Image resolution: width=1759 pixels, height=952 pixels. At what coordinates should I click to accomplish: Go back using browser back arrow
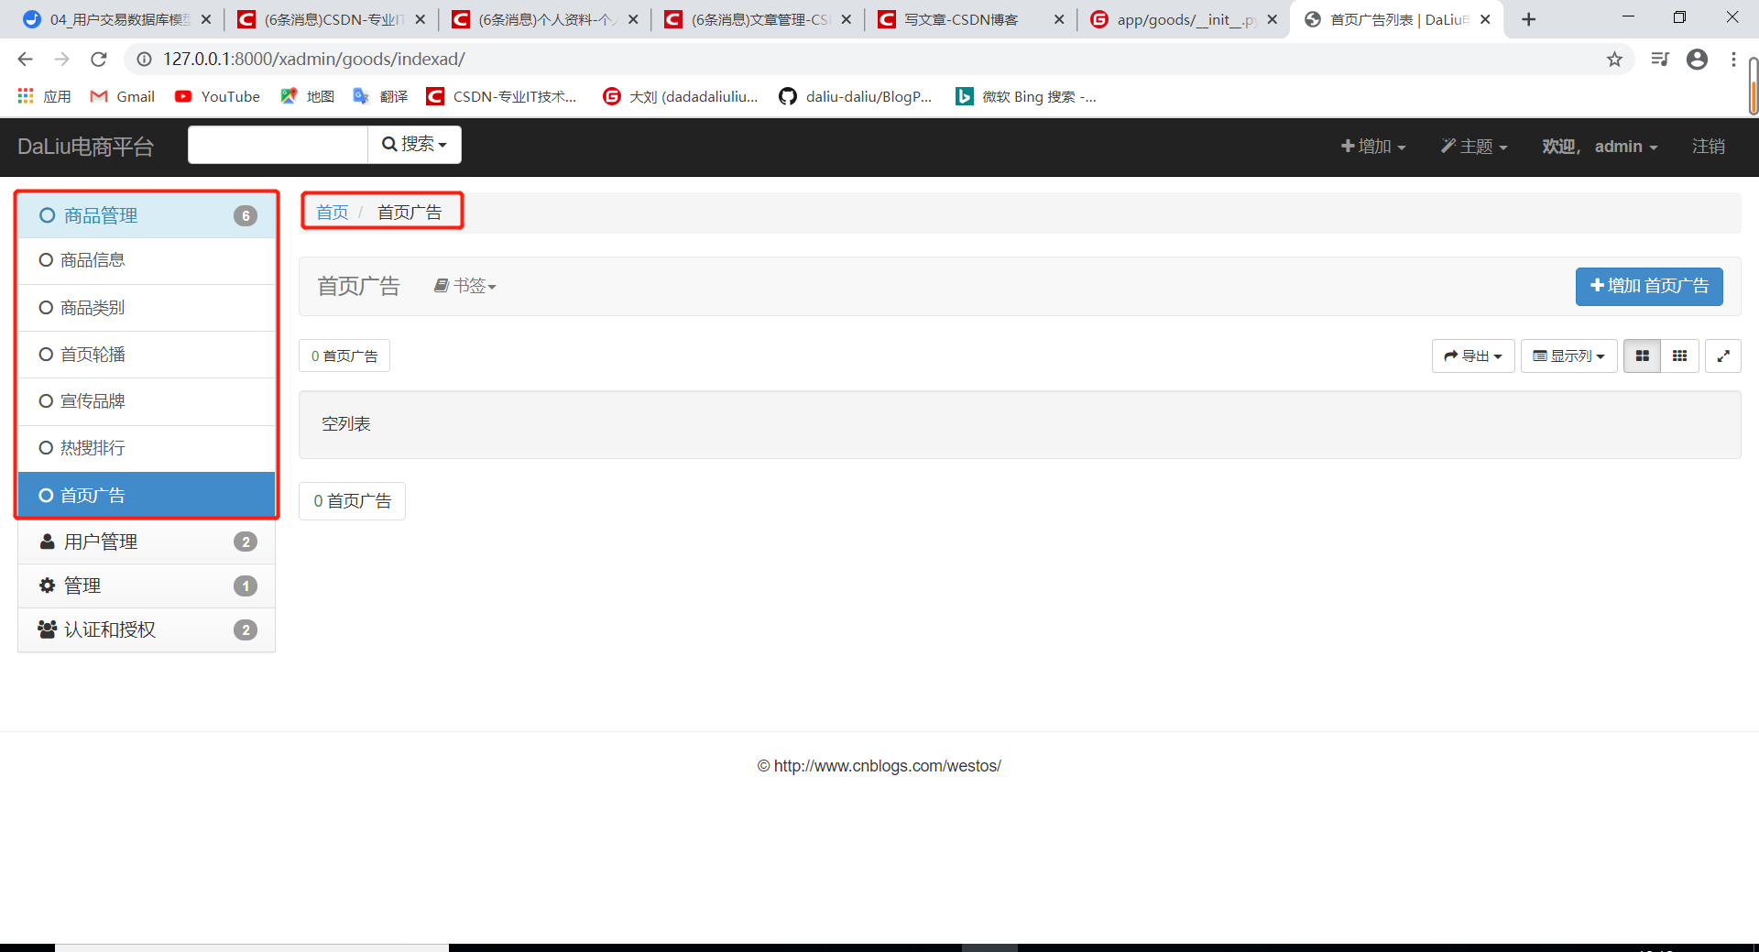pos(25,60)
